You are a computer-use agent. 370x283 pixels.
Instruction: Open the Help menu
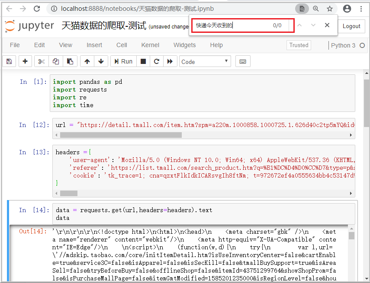click(x=216, y=45)
